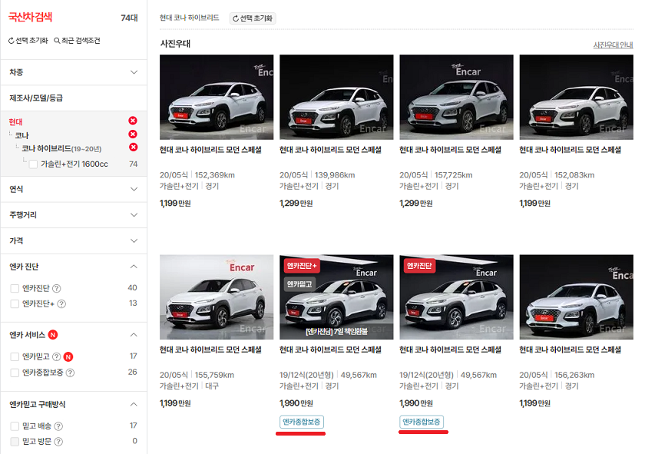Click the red N badge beside 엔카 서비스

(53, 335)
